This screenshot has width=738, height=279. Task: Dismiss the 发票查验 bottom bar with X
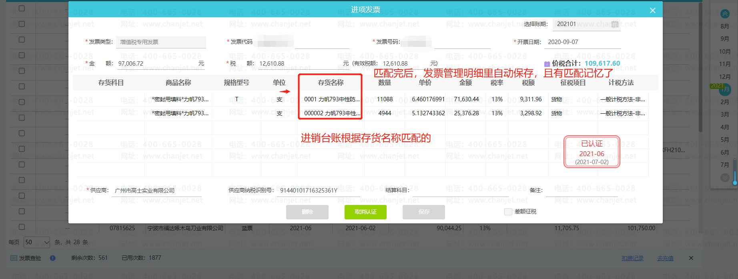pos(691,258)
